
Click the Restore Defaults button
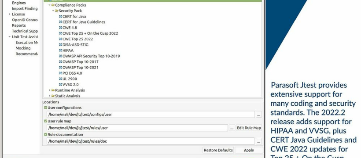pos(218,150)
